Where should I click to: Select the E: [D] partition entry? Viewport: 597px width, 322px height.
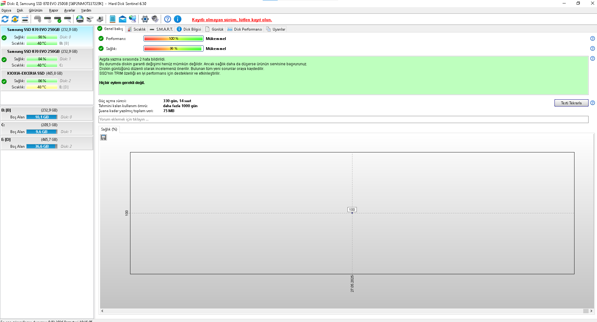[47, 143]
